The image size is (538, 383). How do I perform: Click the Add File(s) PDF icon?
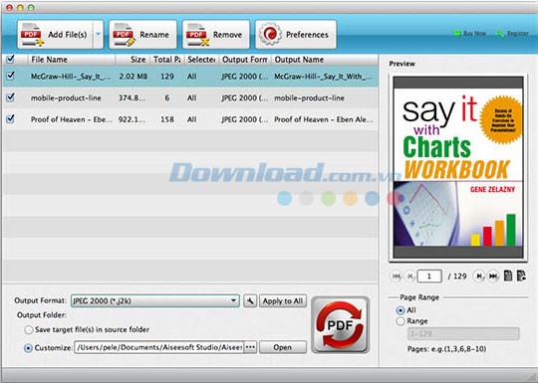[x=32, y=34]
